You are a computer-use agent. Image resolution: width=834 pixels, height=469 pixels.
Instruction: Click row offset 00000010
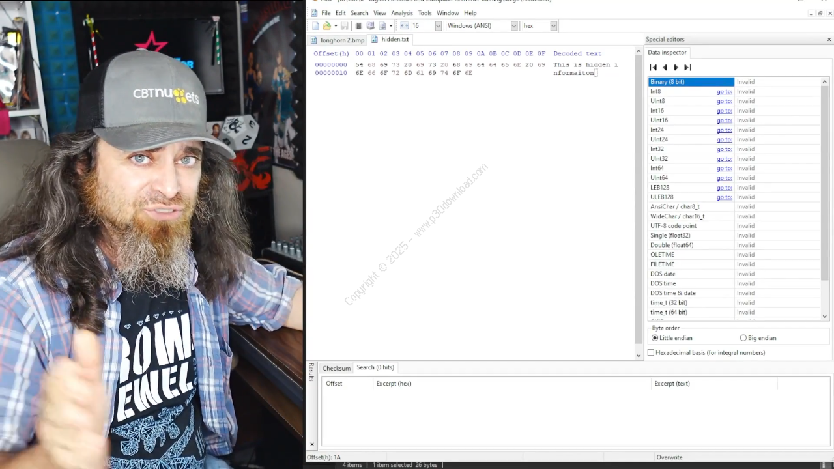click(x=331, y=73)
